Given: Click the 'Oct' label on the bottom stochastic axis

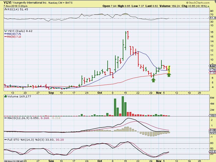Looking at the screenshot, I should pos(100,161).
